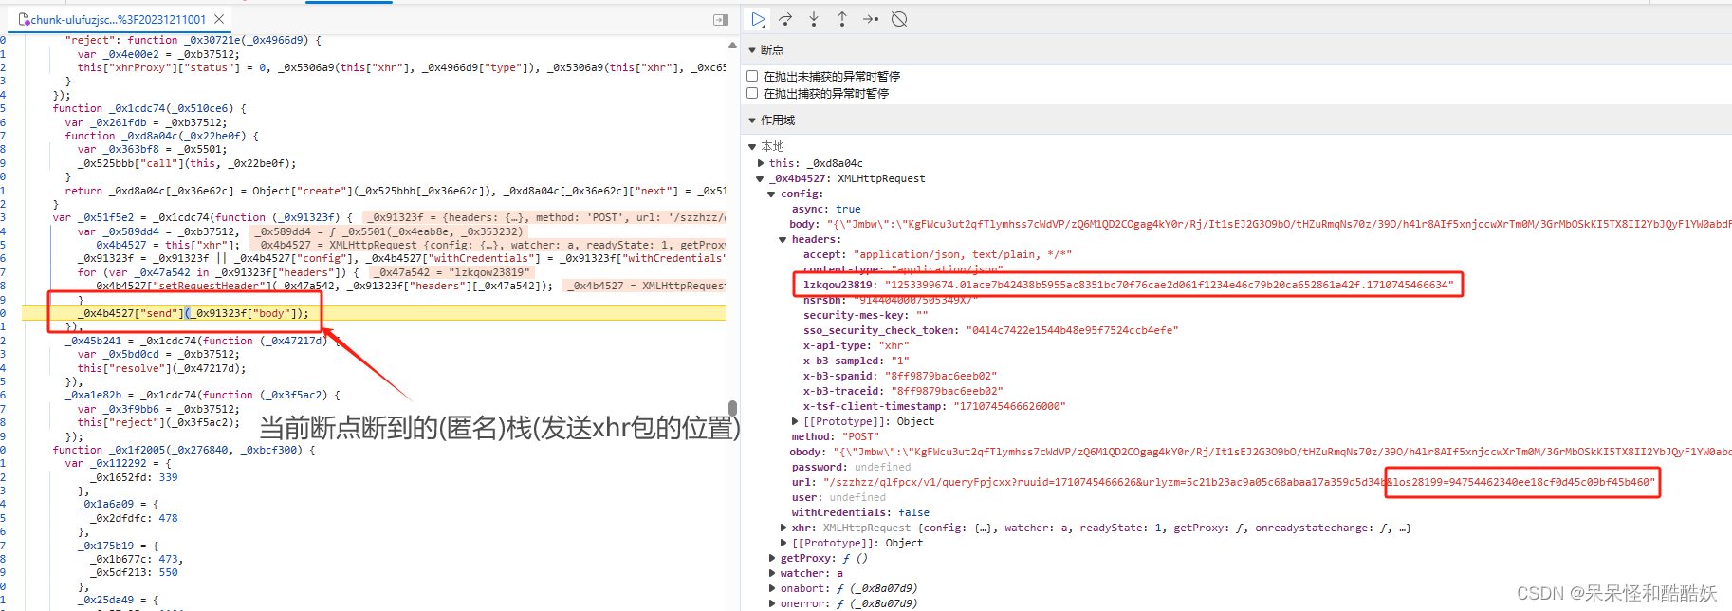Click the this["resolve"](_0x47217d) code line
Screen dimensions: 1732x611
click(161, 368)
